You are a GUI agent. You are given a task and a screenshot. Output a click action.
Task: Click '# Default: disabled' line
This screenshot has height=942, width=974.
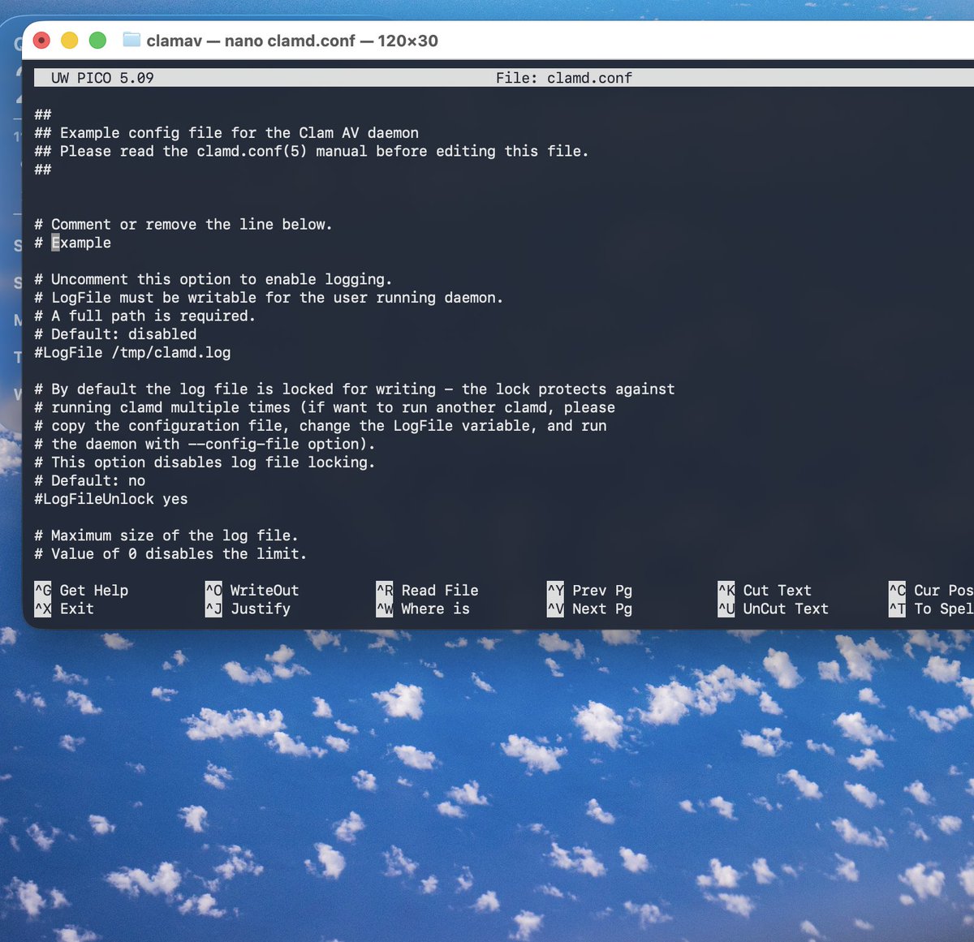(115, 334)
